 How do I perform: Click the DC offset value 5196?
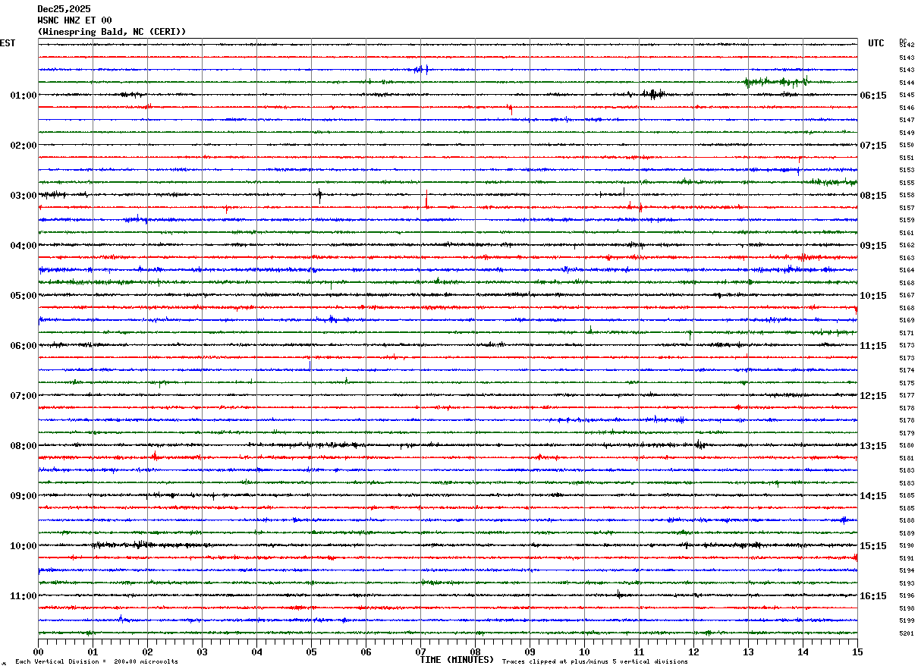(907, 596)
